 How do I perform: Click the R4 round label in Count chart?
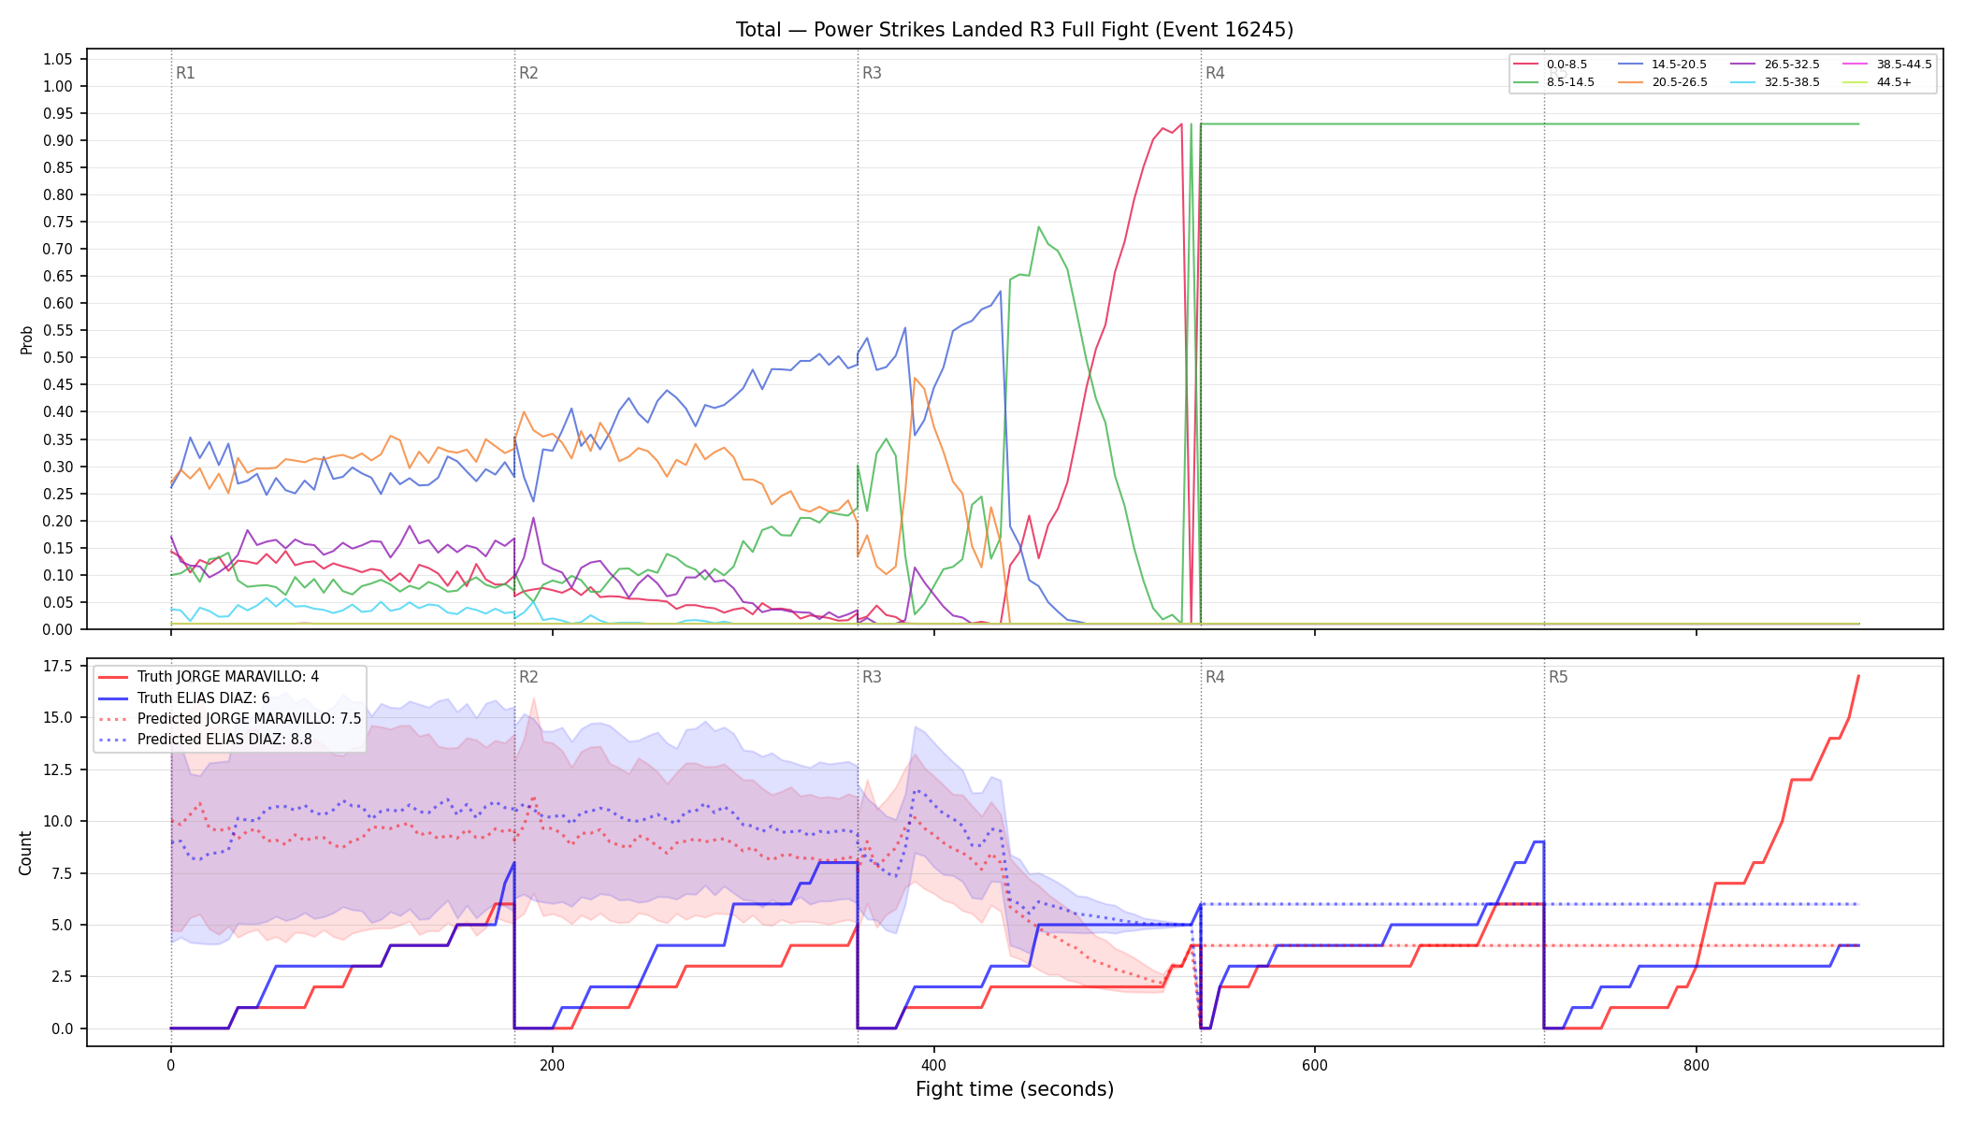pyautogui.click(x=1215, y=677)
